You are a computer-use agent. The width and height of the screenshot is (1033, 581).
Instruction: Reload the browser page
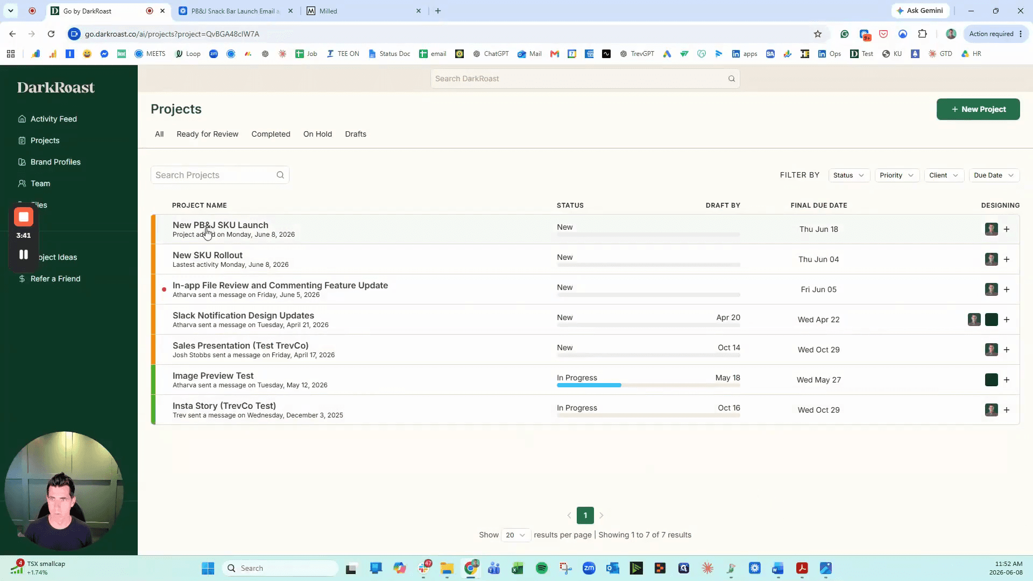51,34
